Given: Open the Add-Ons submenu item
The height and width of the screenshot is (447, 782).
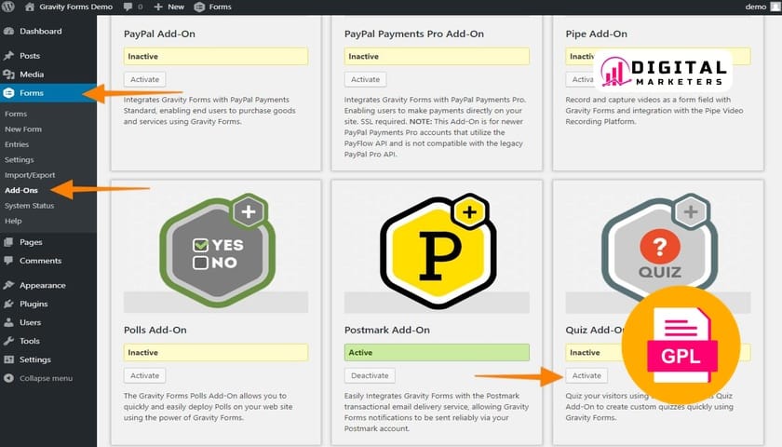Looking at the screenshot, I should click(20, 190).
